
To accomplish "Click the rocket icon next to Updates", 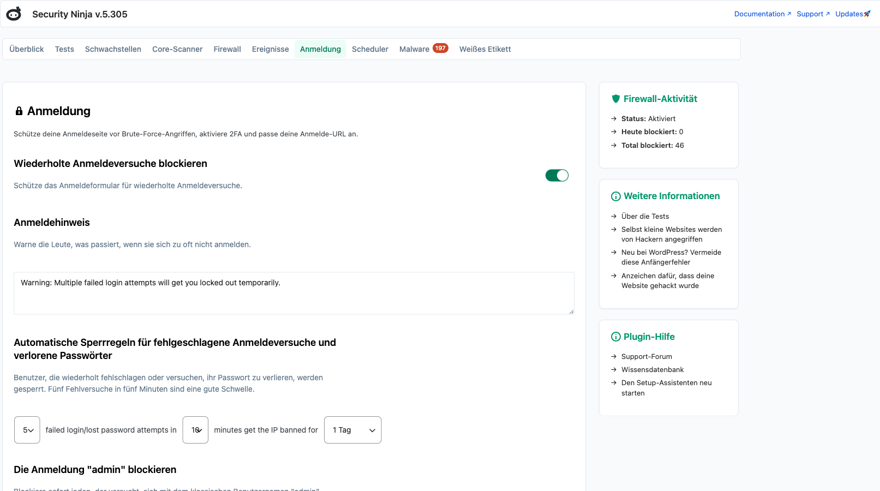I will click(867, 14).
